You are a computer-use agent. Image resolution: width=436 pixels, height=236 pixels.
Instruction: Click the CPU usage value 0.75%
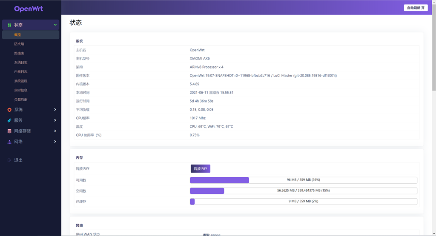[195, 135]
